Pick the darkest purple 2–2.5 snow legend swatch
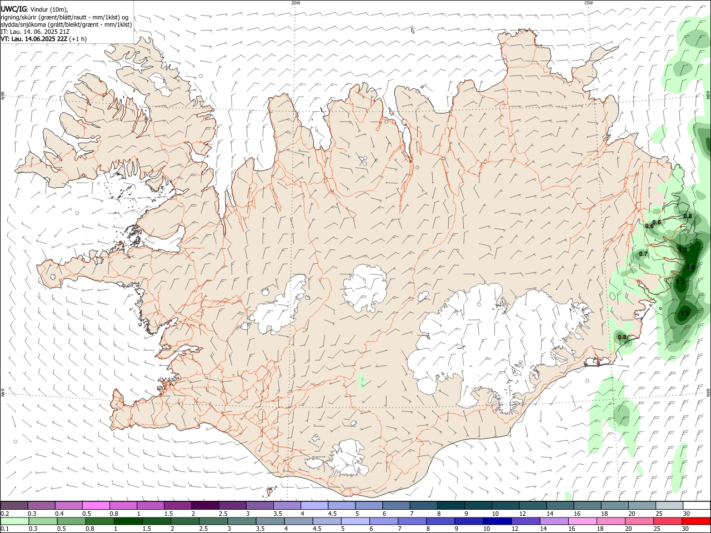 (x=205, y=505)
